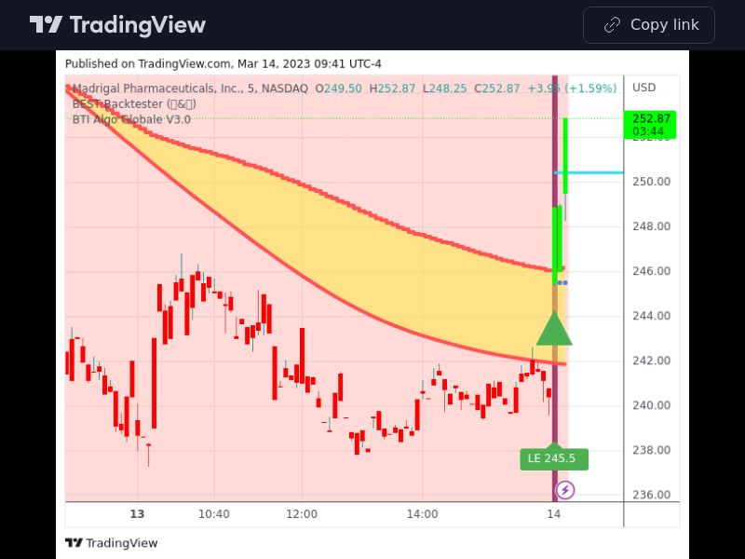Click the USD currency label
The image size is (745, 559).
643,88
